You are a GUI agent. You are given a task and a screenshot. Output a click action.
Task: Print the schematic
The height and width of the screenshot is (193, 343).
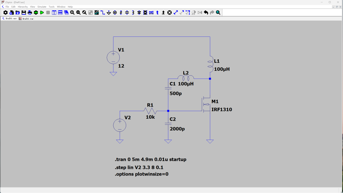tap(30, 13)
